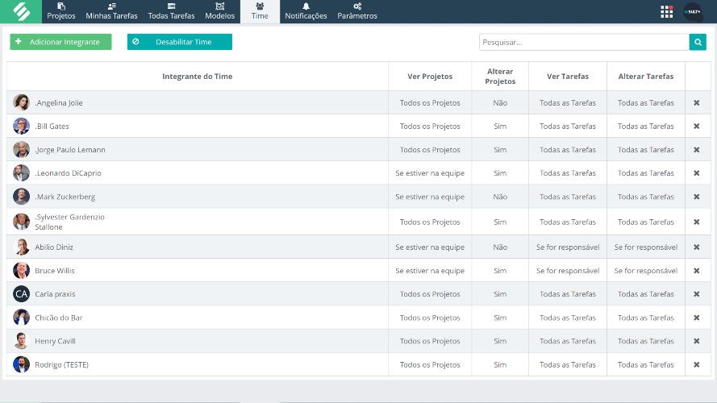
Task: Open the Notificações tab
Action: tap(306, 11)
